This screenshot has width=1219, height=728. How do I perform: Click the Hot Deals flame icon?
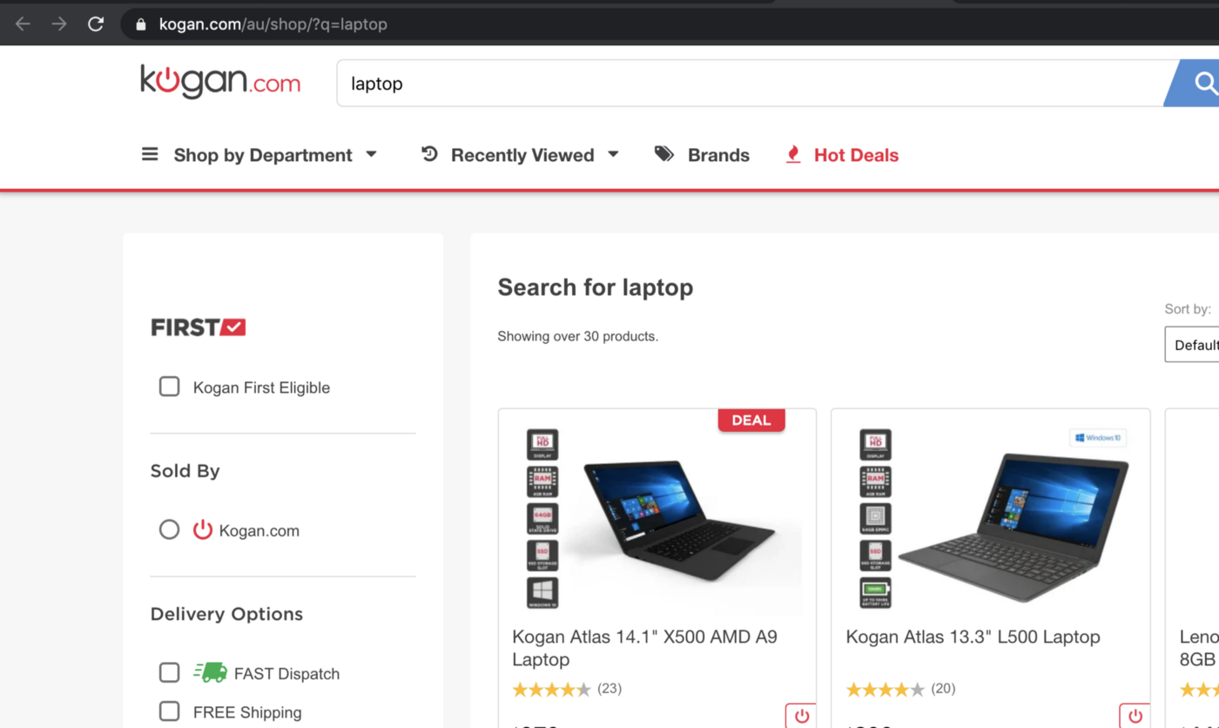pyautogui.click(x=792, y=155)
